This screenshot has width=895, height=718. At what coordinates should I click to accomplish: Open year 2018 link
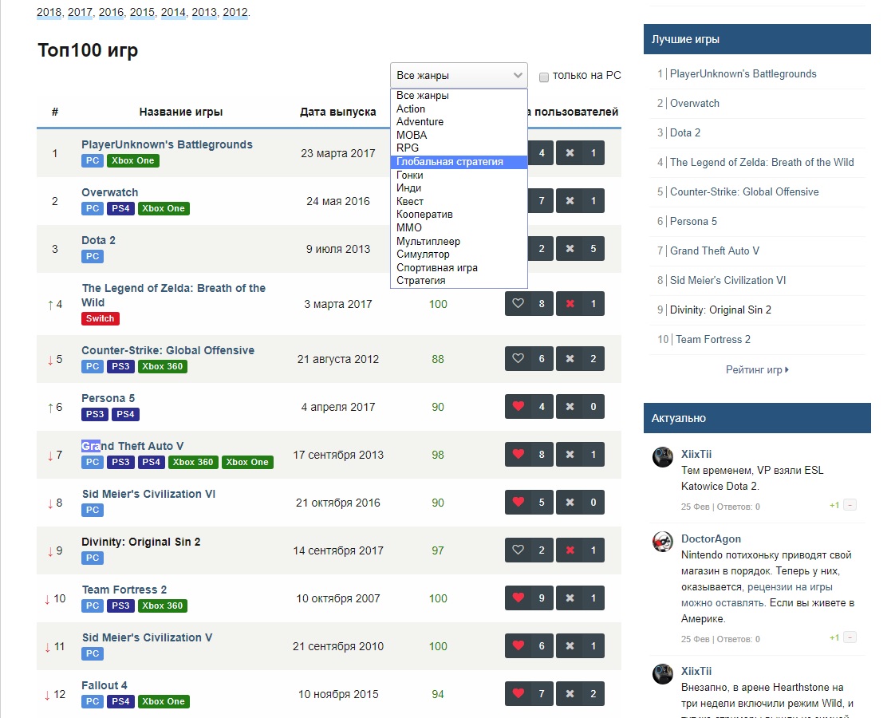pos(49,12)
